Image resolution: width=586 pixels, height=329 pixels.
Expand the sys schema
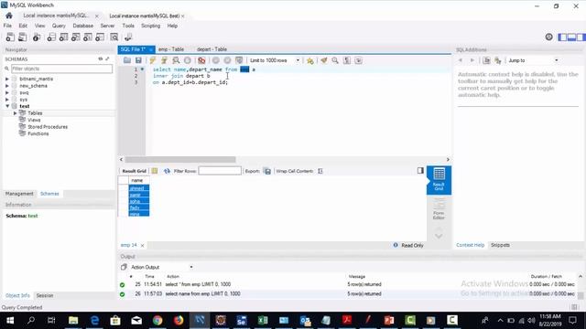(7, 100)
